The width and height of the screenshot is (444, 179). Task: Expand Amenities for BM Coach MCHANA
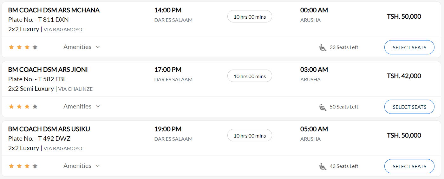coord(82,47)
